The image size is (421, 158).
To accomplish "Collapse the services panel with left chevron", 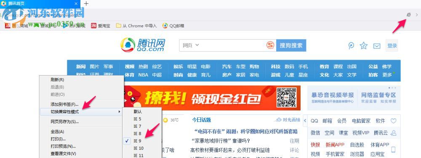I will pos(305,121).
